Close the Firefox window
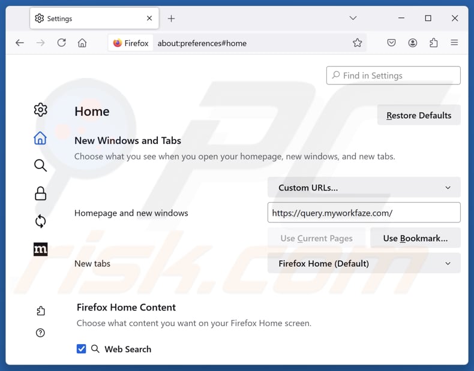The width and height of the screenshot is (474, 371). tap(455, 19)
